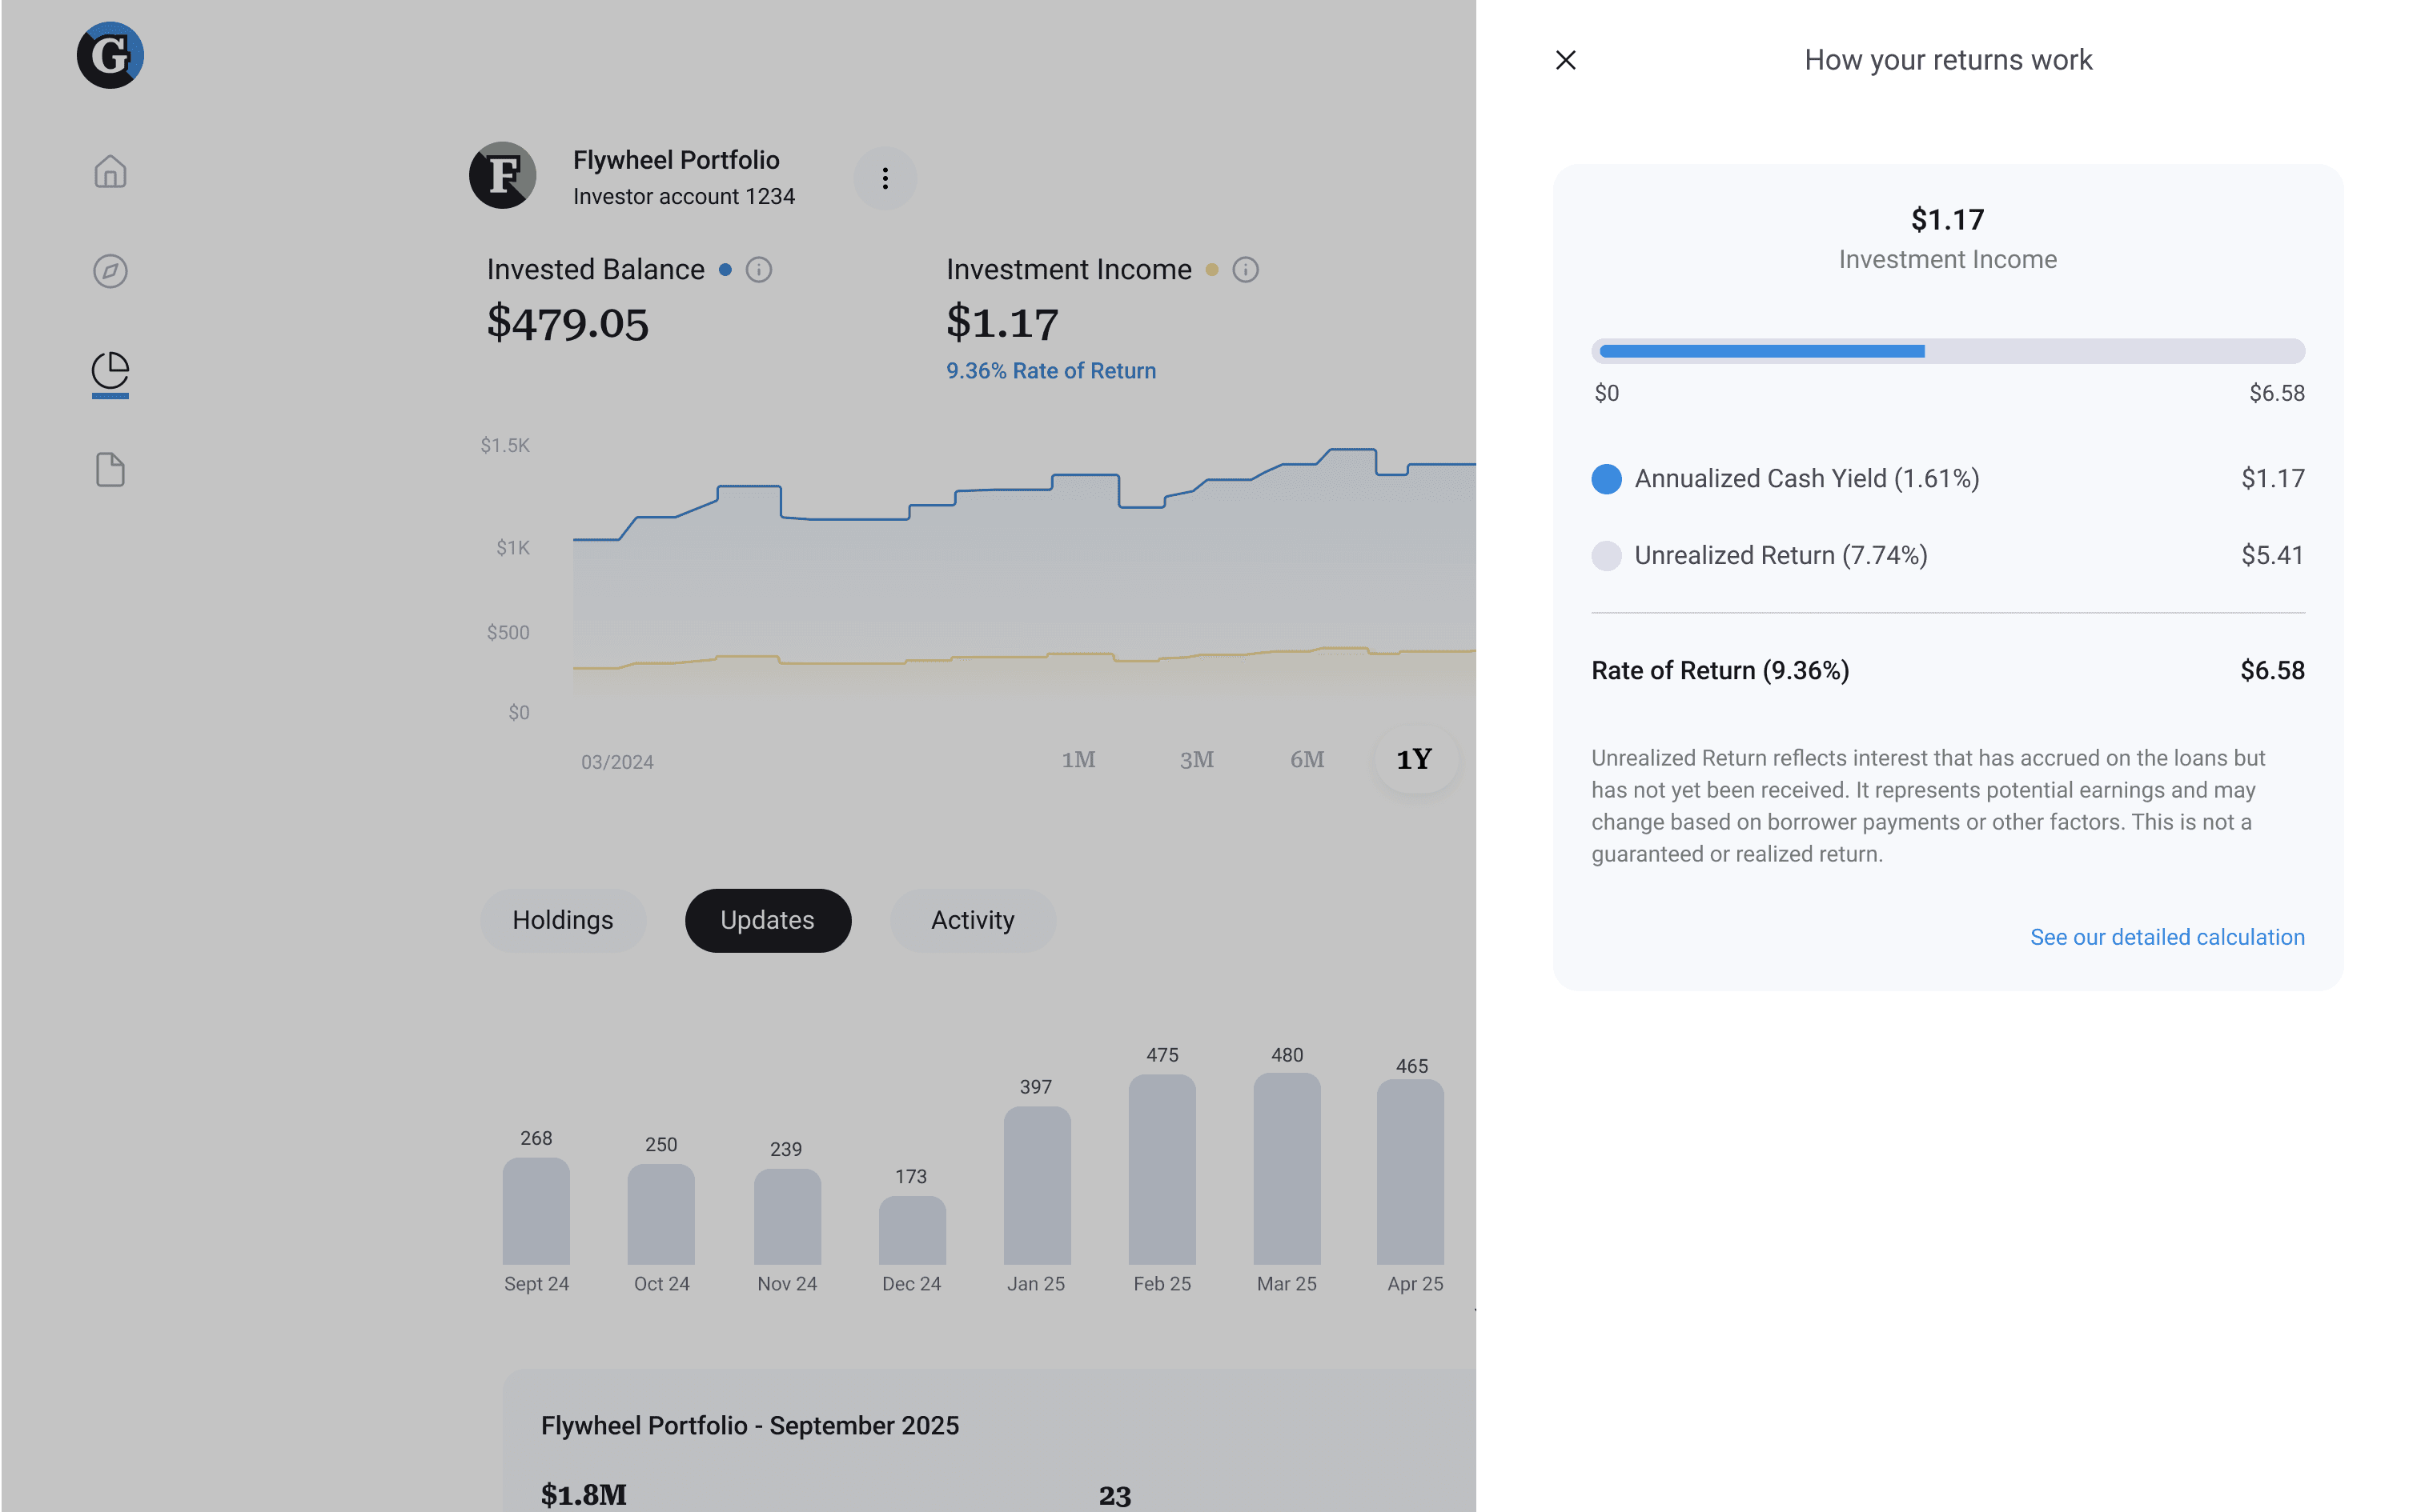Click the Dec 24 bar showing 173

point(913,1230)
